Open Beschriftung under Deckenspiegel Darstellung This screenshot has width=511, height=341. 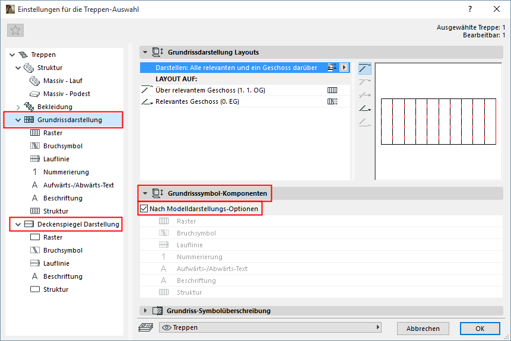click(63, 276)
